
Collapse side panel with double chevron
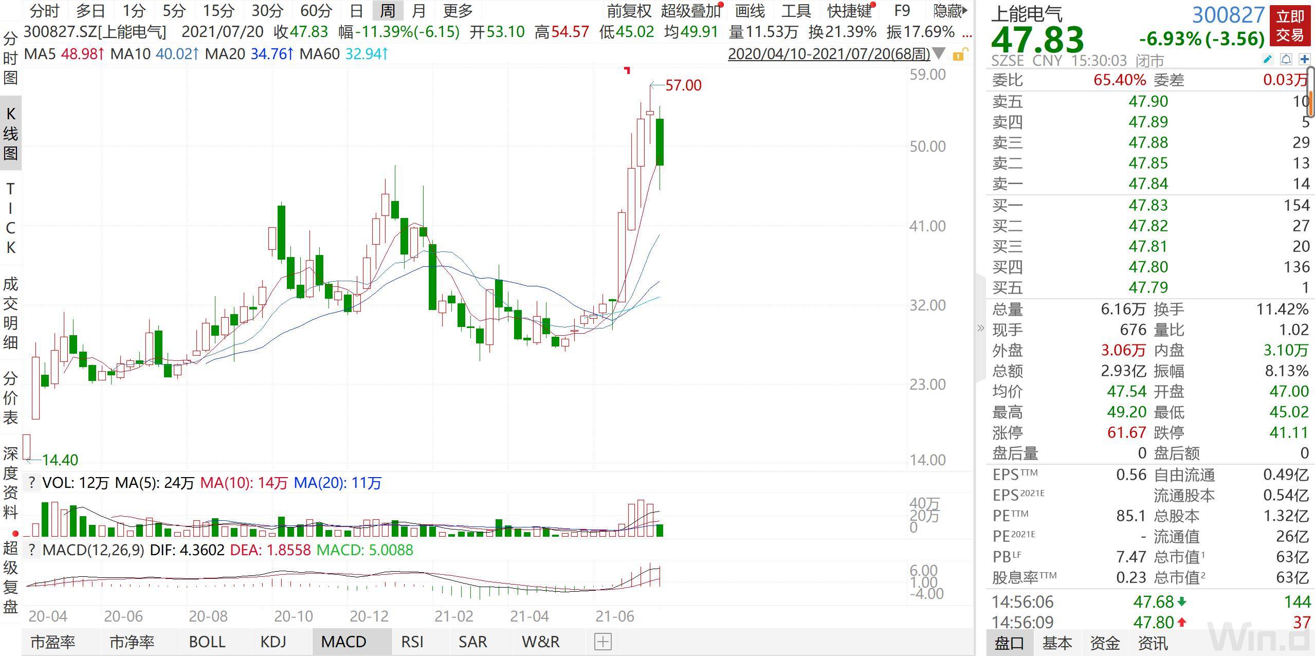[980, 328]
